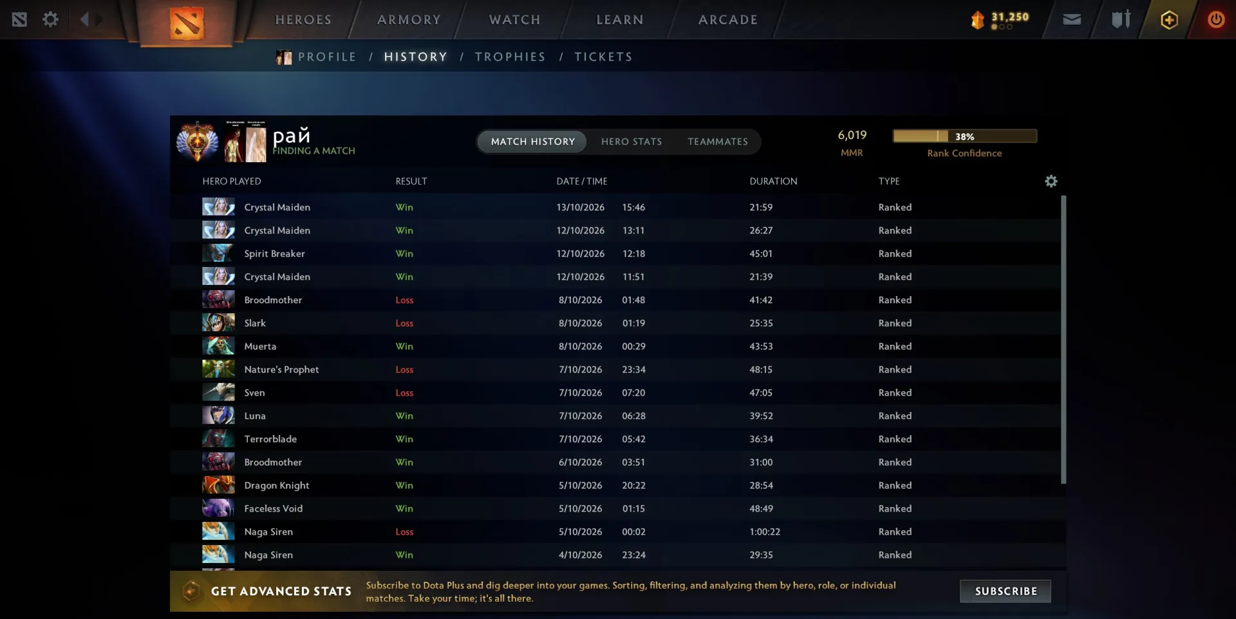Open the shards balance 31,250
Image resolution: width=1236 pixels, height=619 pixels.
coord(1000,20)
